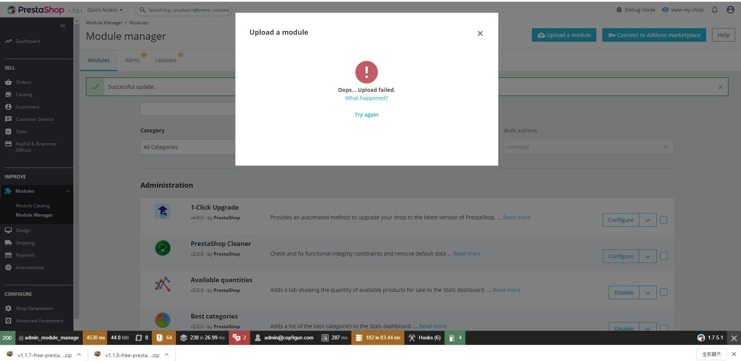This screenshot has height=361, width=741.
Task: Click the Design monitor icon in sidebar
Action: click(8, 230)
